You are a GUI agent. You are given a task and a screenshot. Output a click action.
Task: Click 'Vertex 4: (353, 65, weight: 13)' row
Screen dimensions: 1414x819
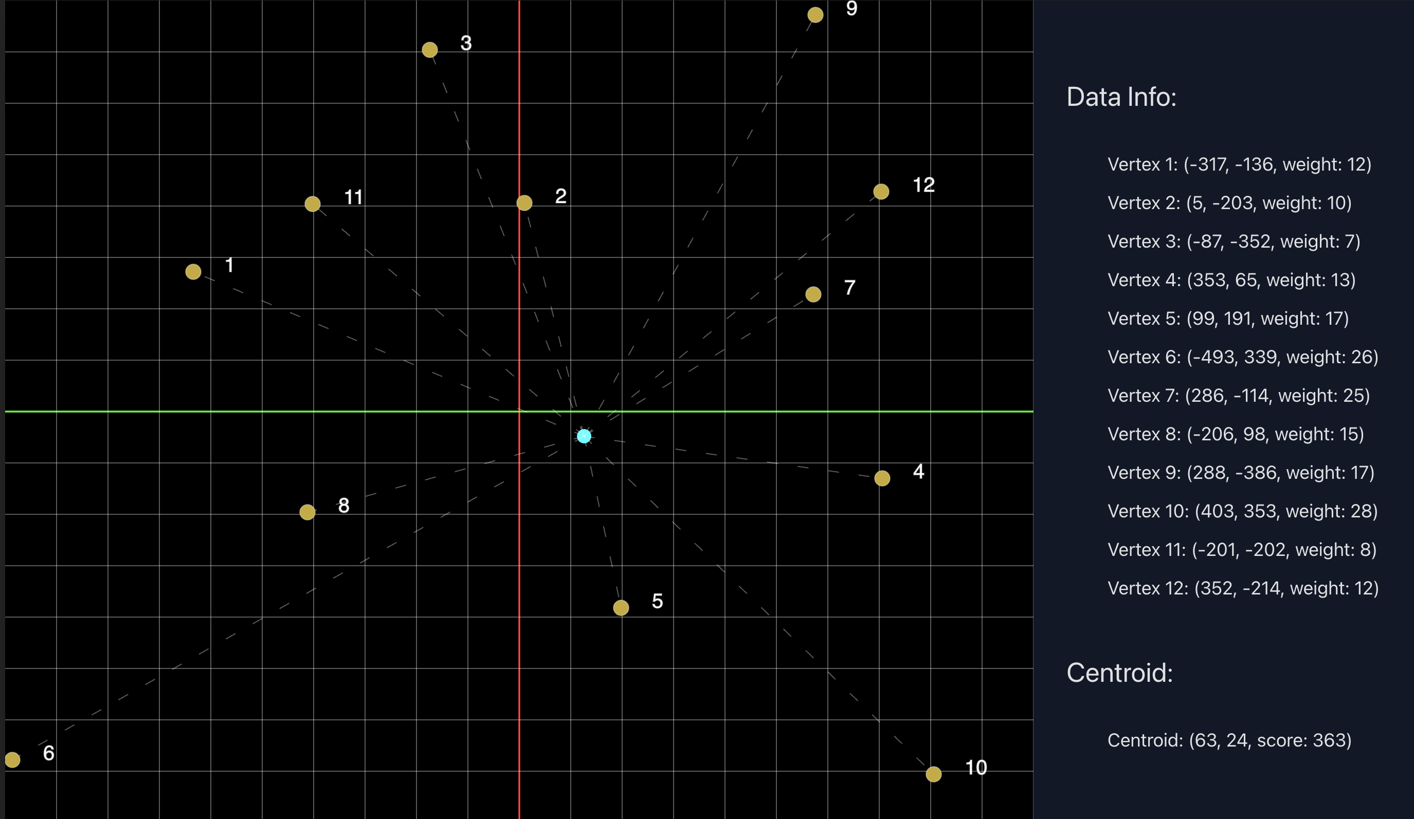[1231, 280]
